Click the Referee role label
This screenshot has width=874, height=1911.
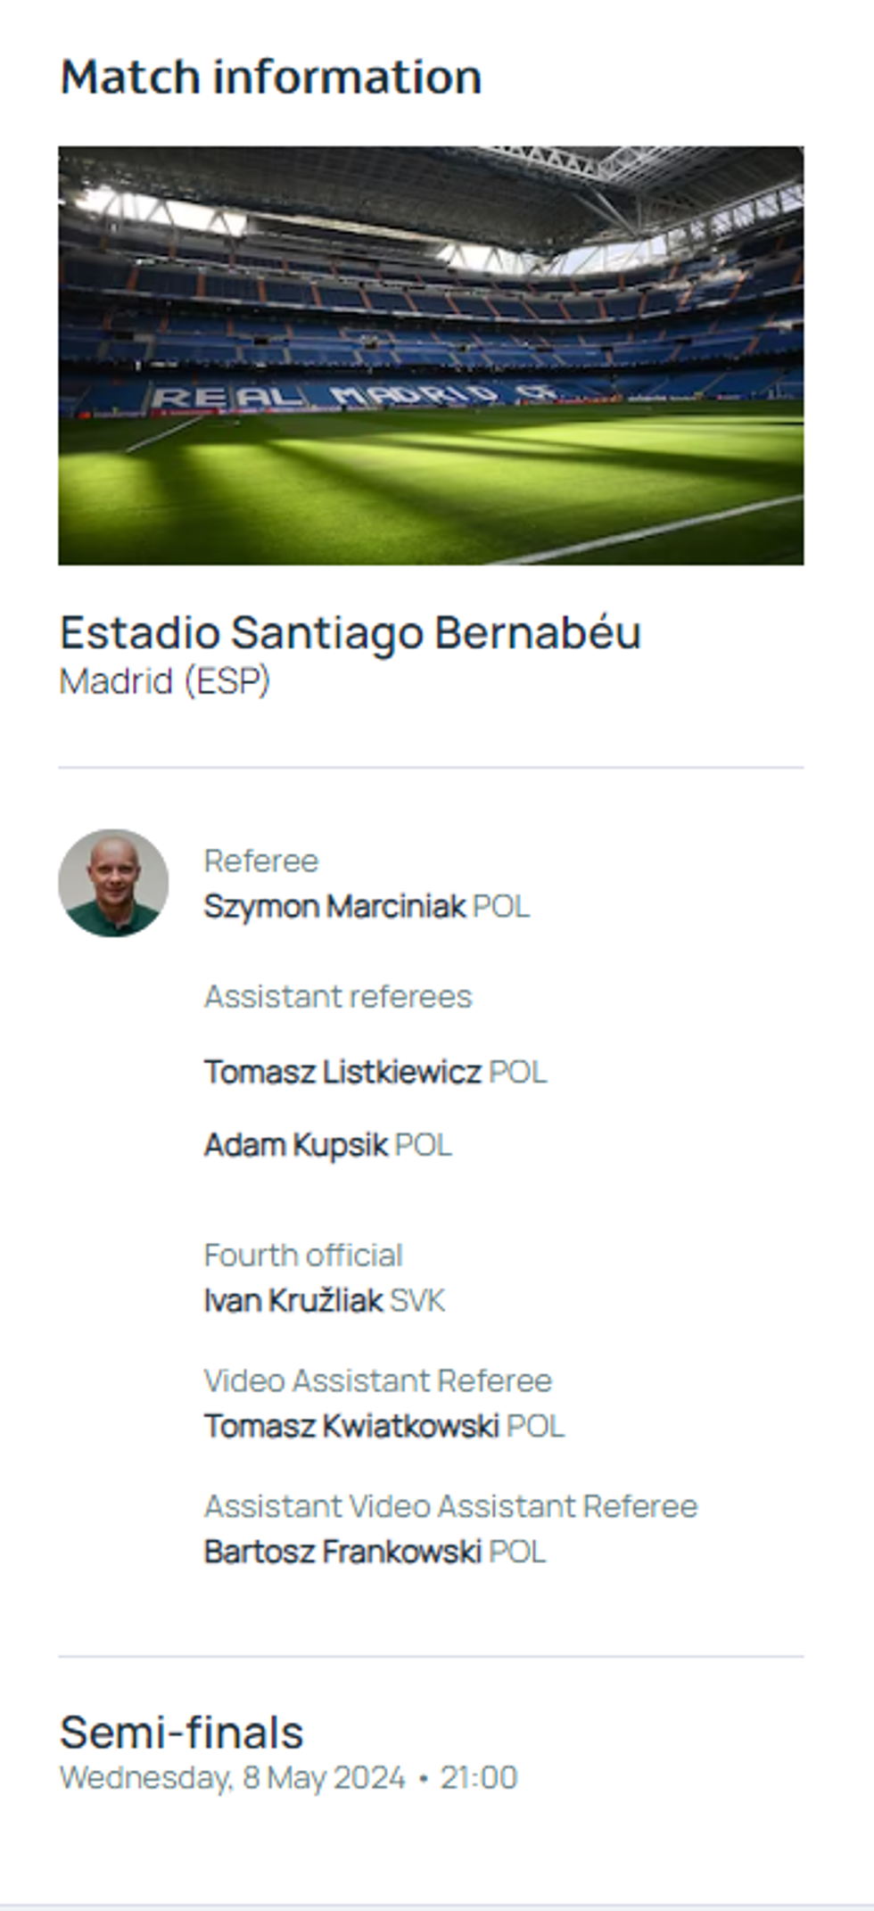[260, 861]
